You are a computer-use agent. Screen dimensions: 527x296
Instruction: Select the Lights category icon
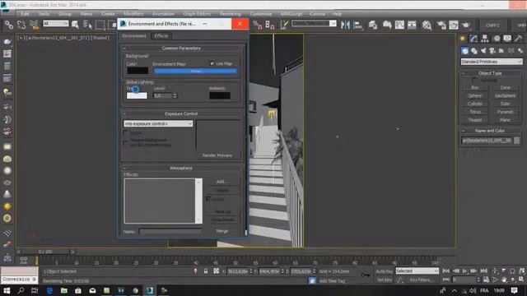483,51
